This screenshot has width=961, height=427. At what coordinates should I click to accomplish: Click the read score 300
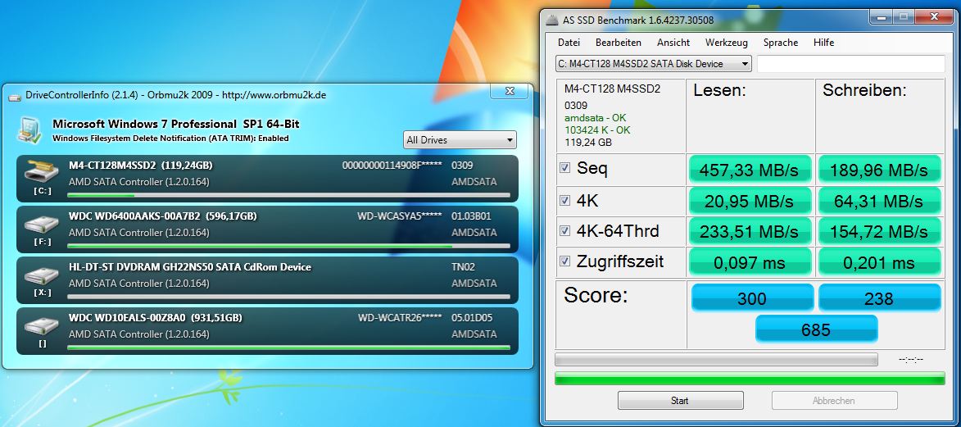click(x=752, y=298)
